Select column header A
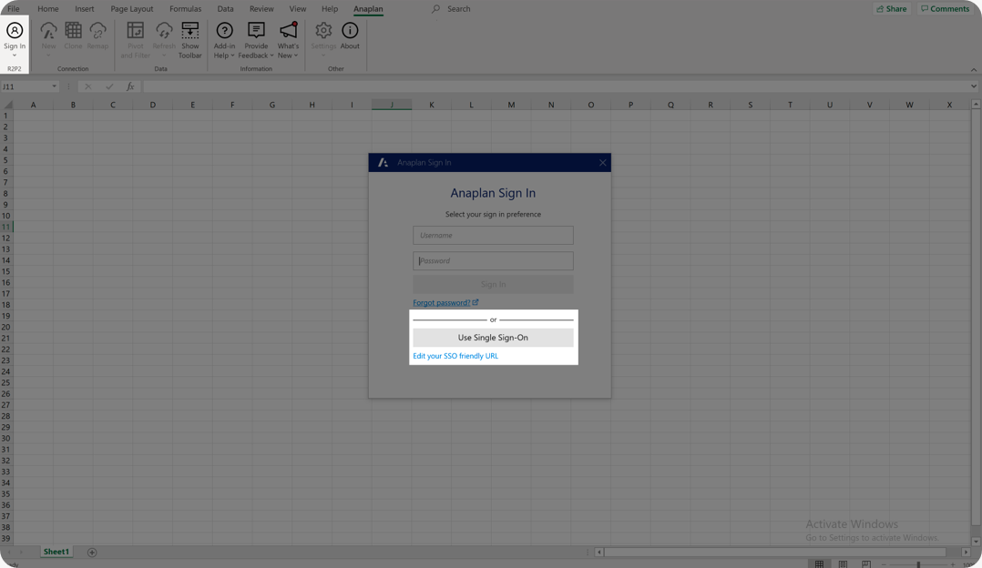The image size is (982, 568). point(33,105)
